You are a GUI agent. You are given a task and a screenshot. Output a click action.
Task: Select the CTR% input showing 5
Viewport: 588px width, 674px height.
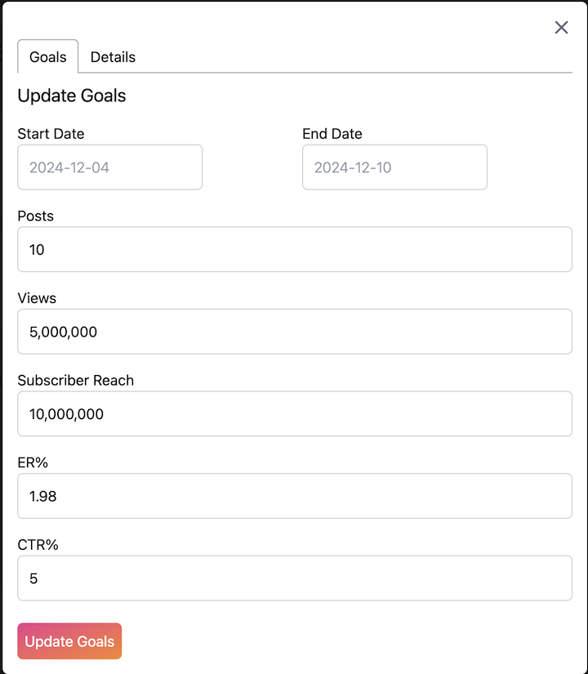294,578
